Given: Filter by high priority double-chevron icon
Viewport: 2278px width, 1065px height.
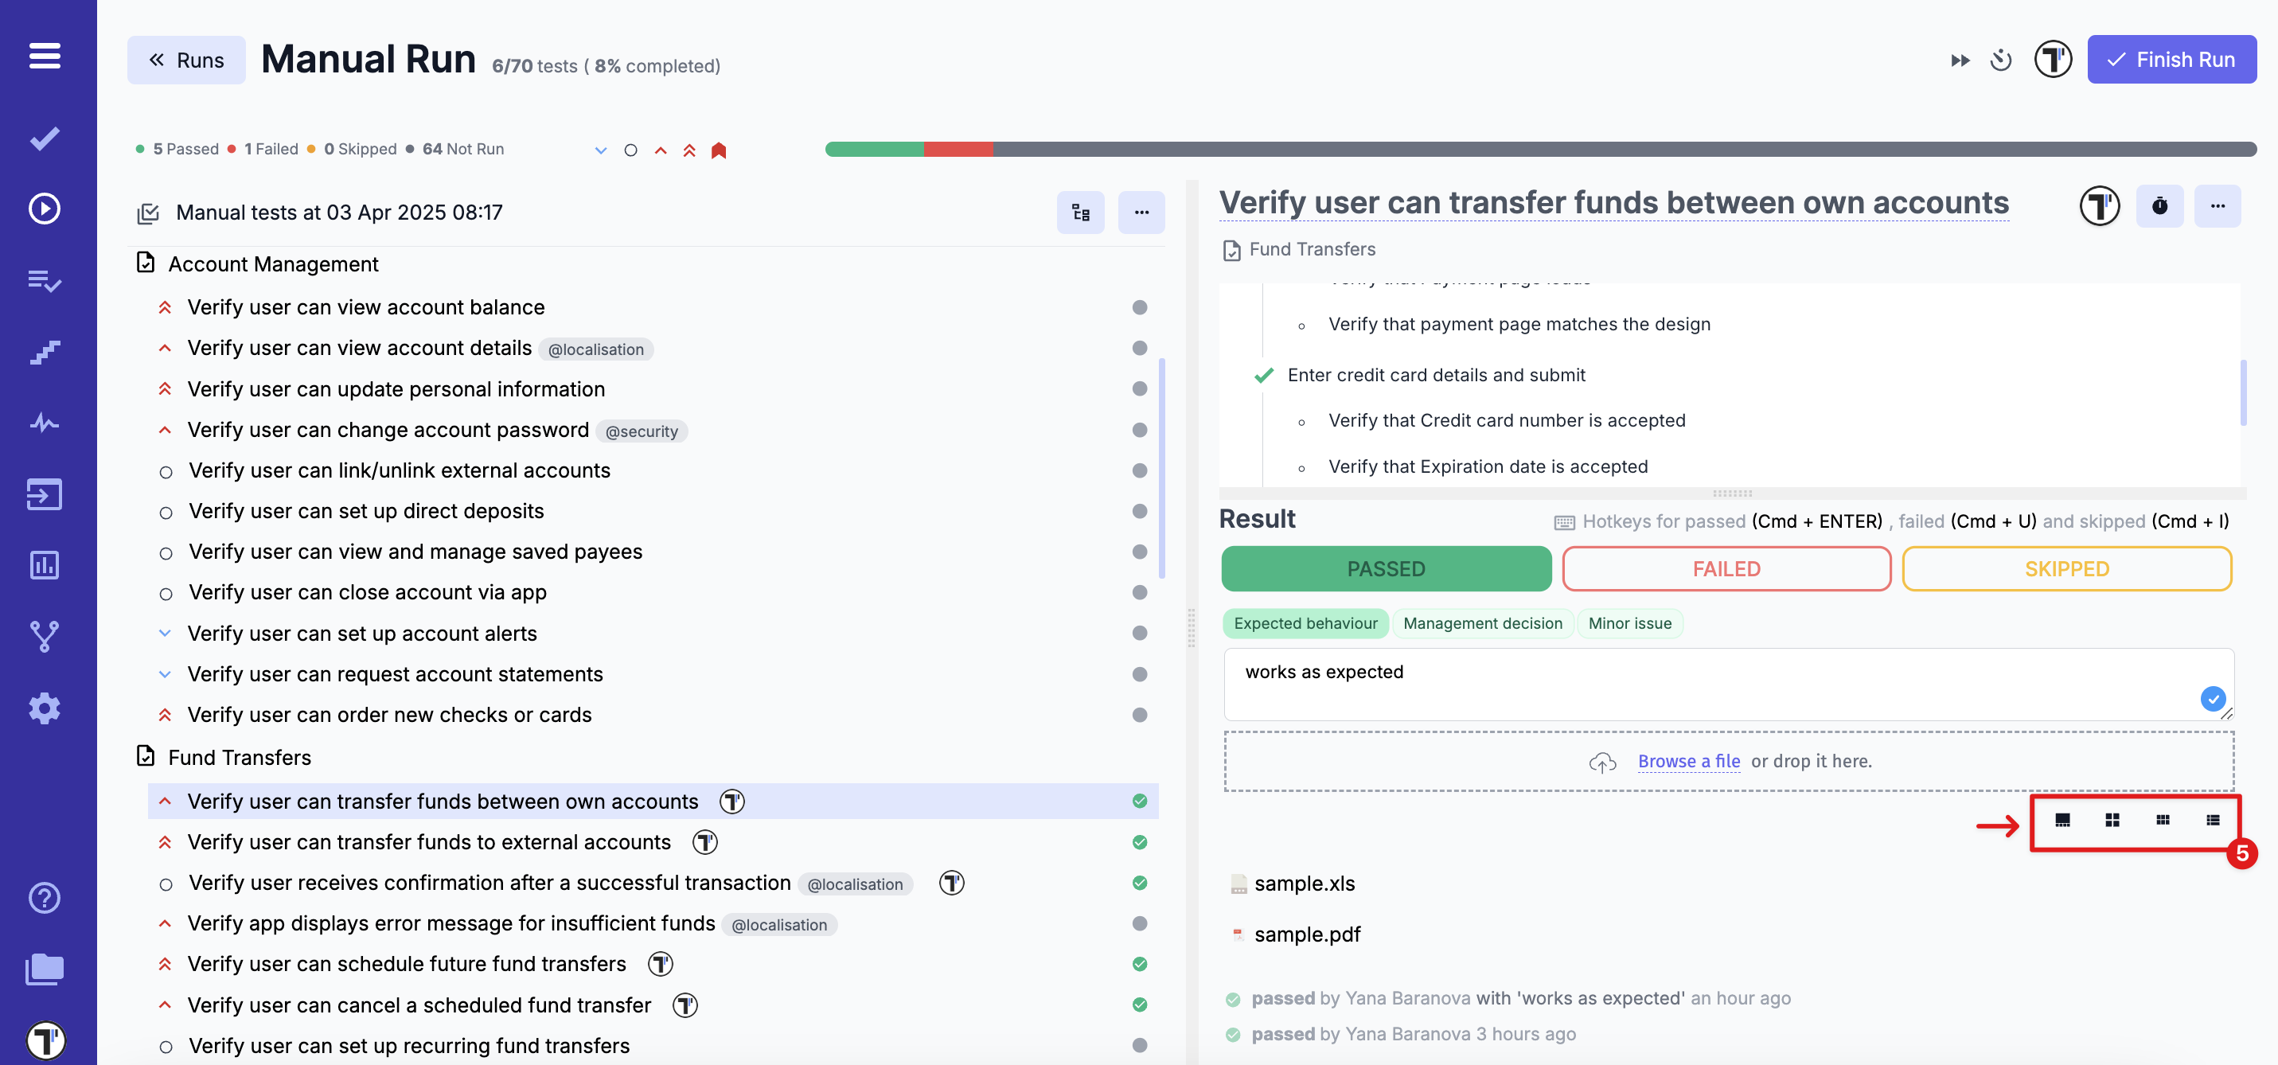Looking at the screenshot, I should pyautogui.click(x=688, y=150).
